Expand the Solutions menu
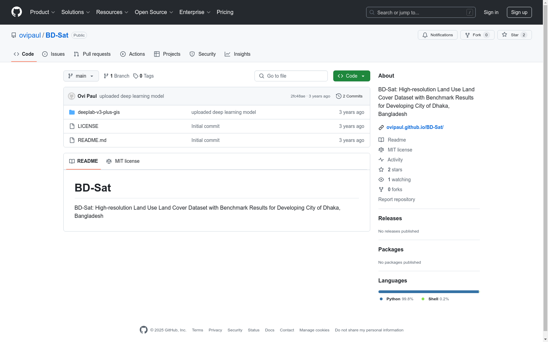Screen dimensions: 548x342 pos(76,12)
